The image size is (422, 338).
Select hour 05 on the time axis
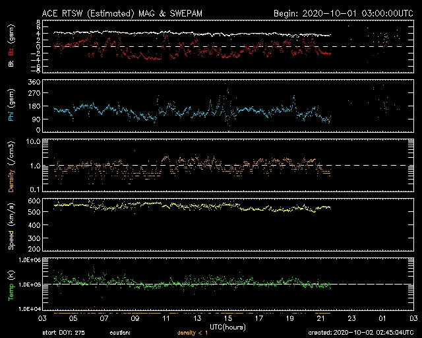[72, 318]
